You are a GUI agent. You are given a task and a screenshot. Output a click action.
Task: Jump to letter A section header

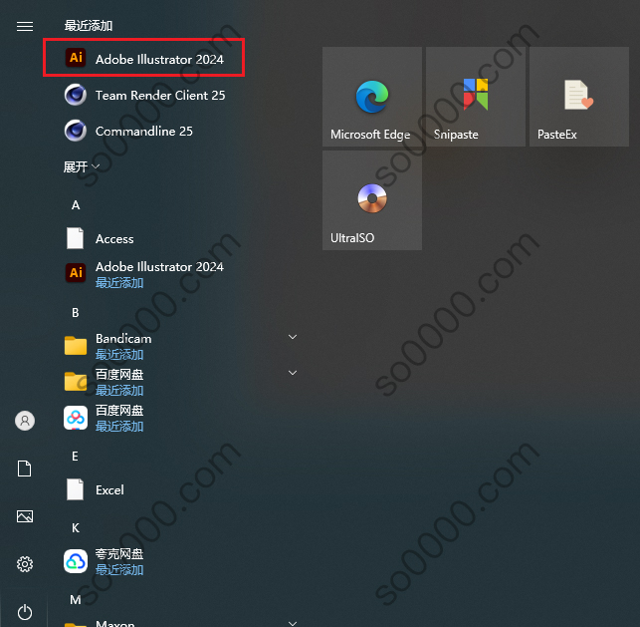(x=76, y=205)
